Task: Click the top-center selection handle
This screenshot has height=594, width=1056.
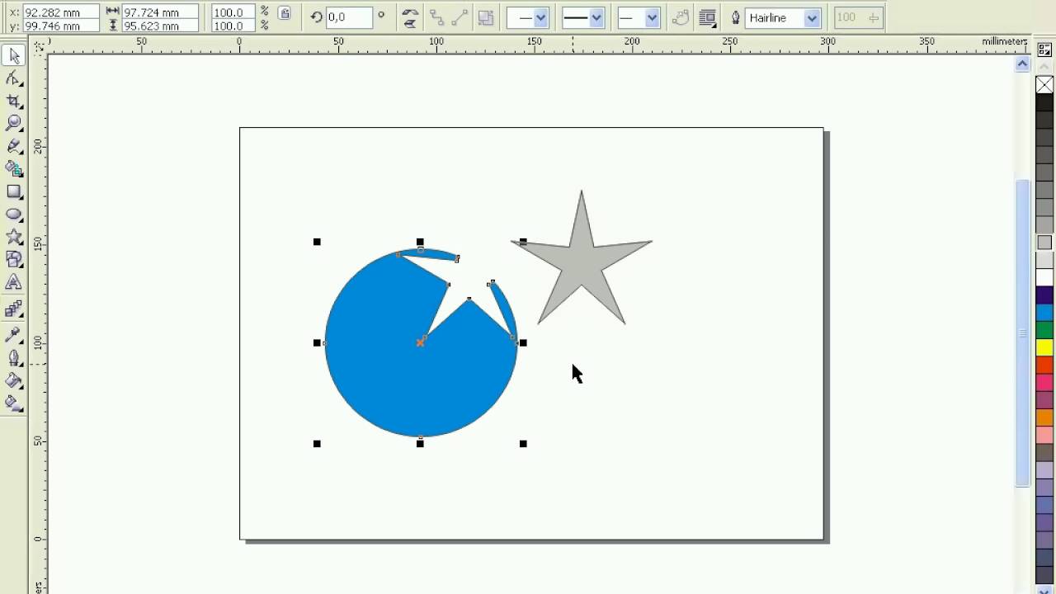Action: (x=420, y=242)
